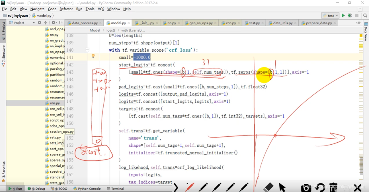Undo the last annotation stroke

click(320, 187)
